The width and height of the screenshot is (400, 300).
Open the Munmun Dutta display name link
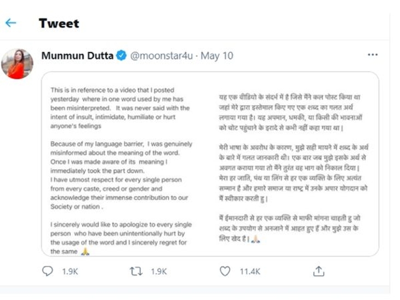coord(77,55)
